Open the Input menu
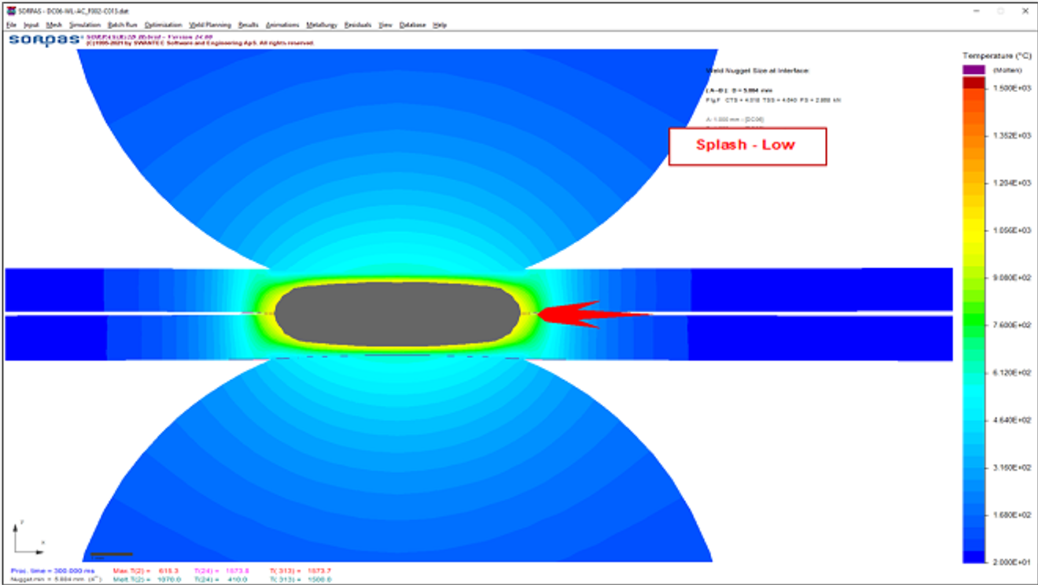 tap(31, 25)
